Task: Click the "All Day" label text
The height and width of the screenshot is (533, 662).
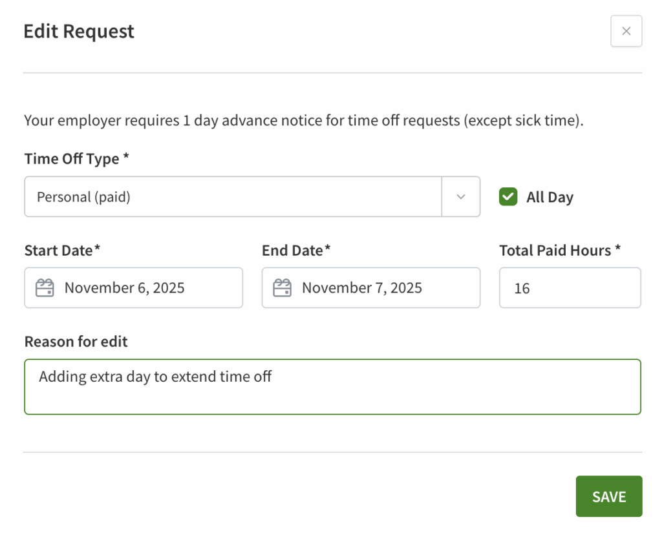Action: pyautogui.click(x=550, y=198)
